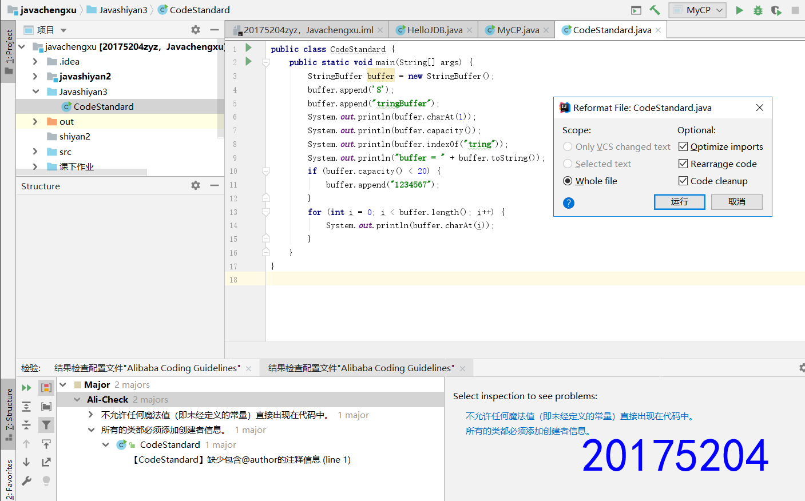Image resolution: width=805 pixels, height=501 pixels.
Task: Open the 1: Project side tab
Action: [x=8, y=52]
